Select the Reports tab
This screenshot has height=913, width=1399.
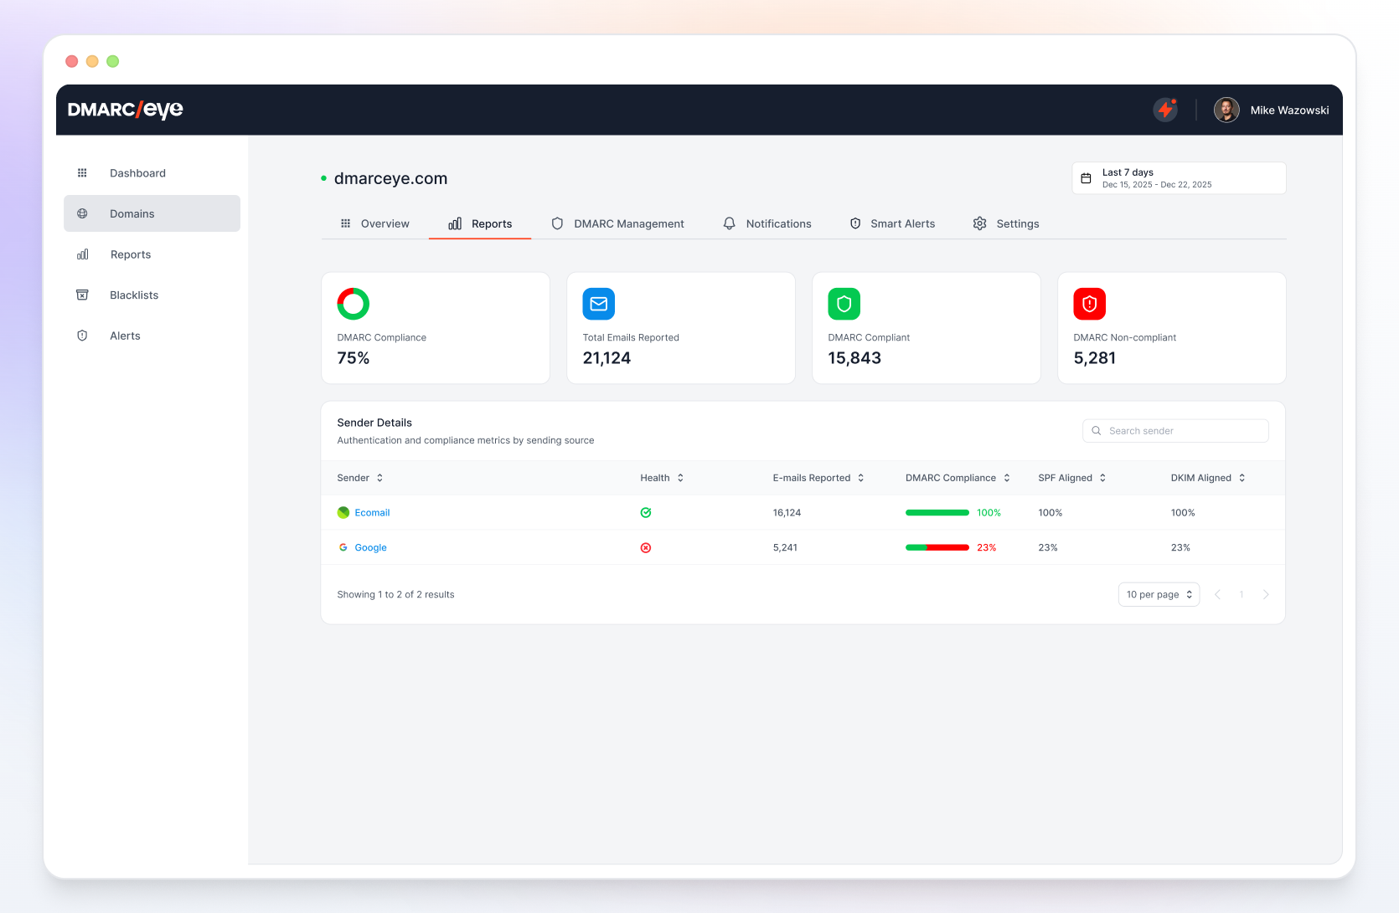(480, 223)
